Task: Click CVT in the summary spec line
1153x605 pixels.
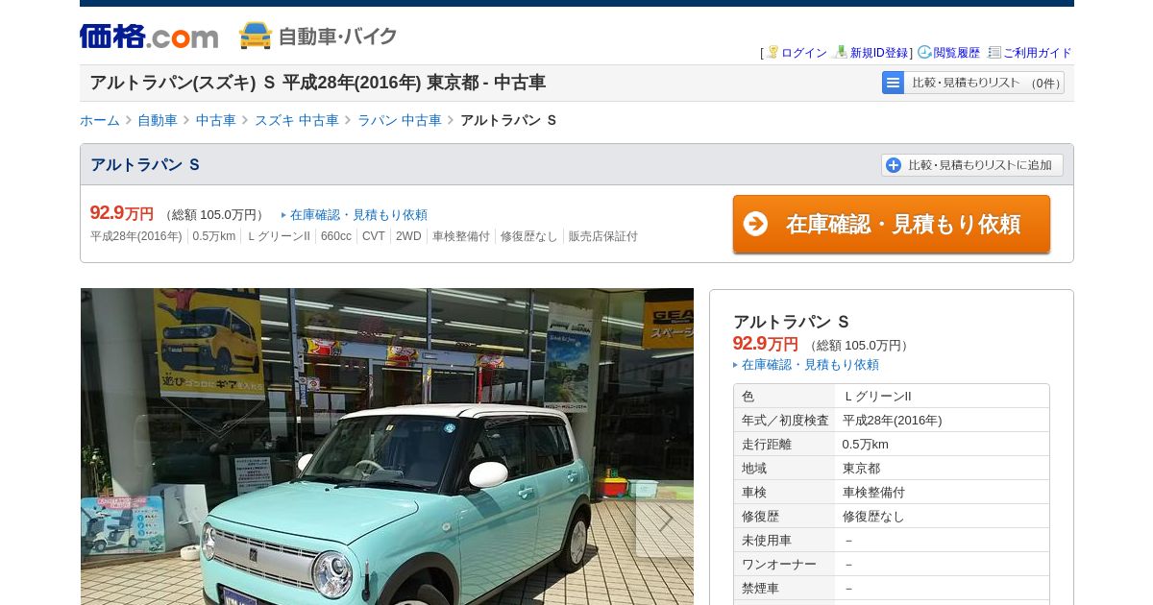Action: tap(374, 236)
